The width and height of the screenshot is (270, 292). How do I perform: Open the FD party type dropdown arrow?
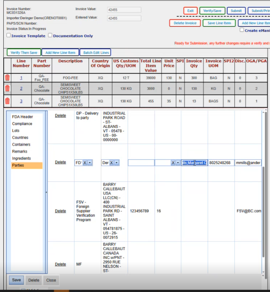click(x=90, y=163)
